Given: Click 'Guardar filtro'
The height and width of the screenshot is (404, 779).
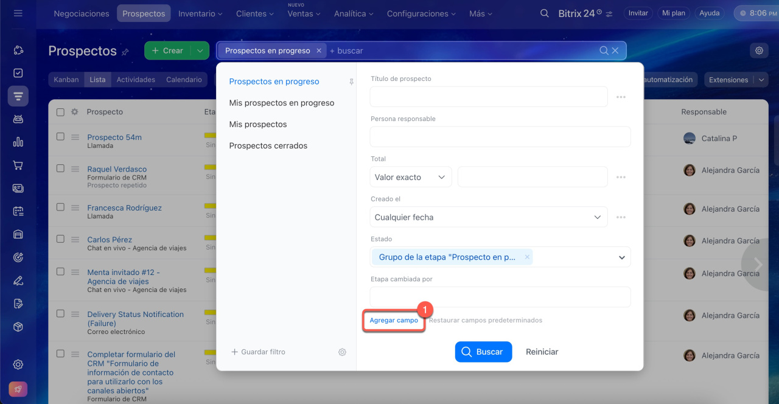Looking at the screenshot, I should click(x=259, y=352).
